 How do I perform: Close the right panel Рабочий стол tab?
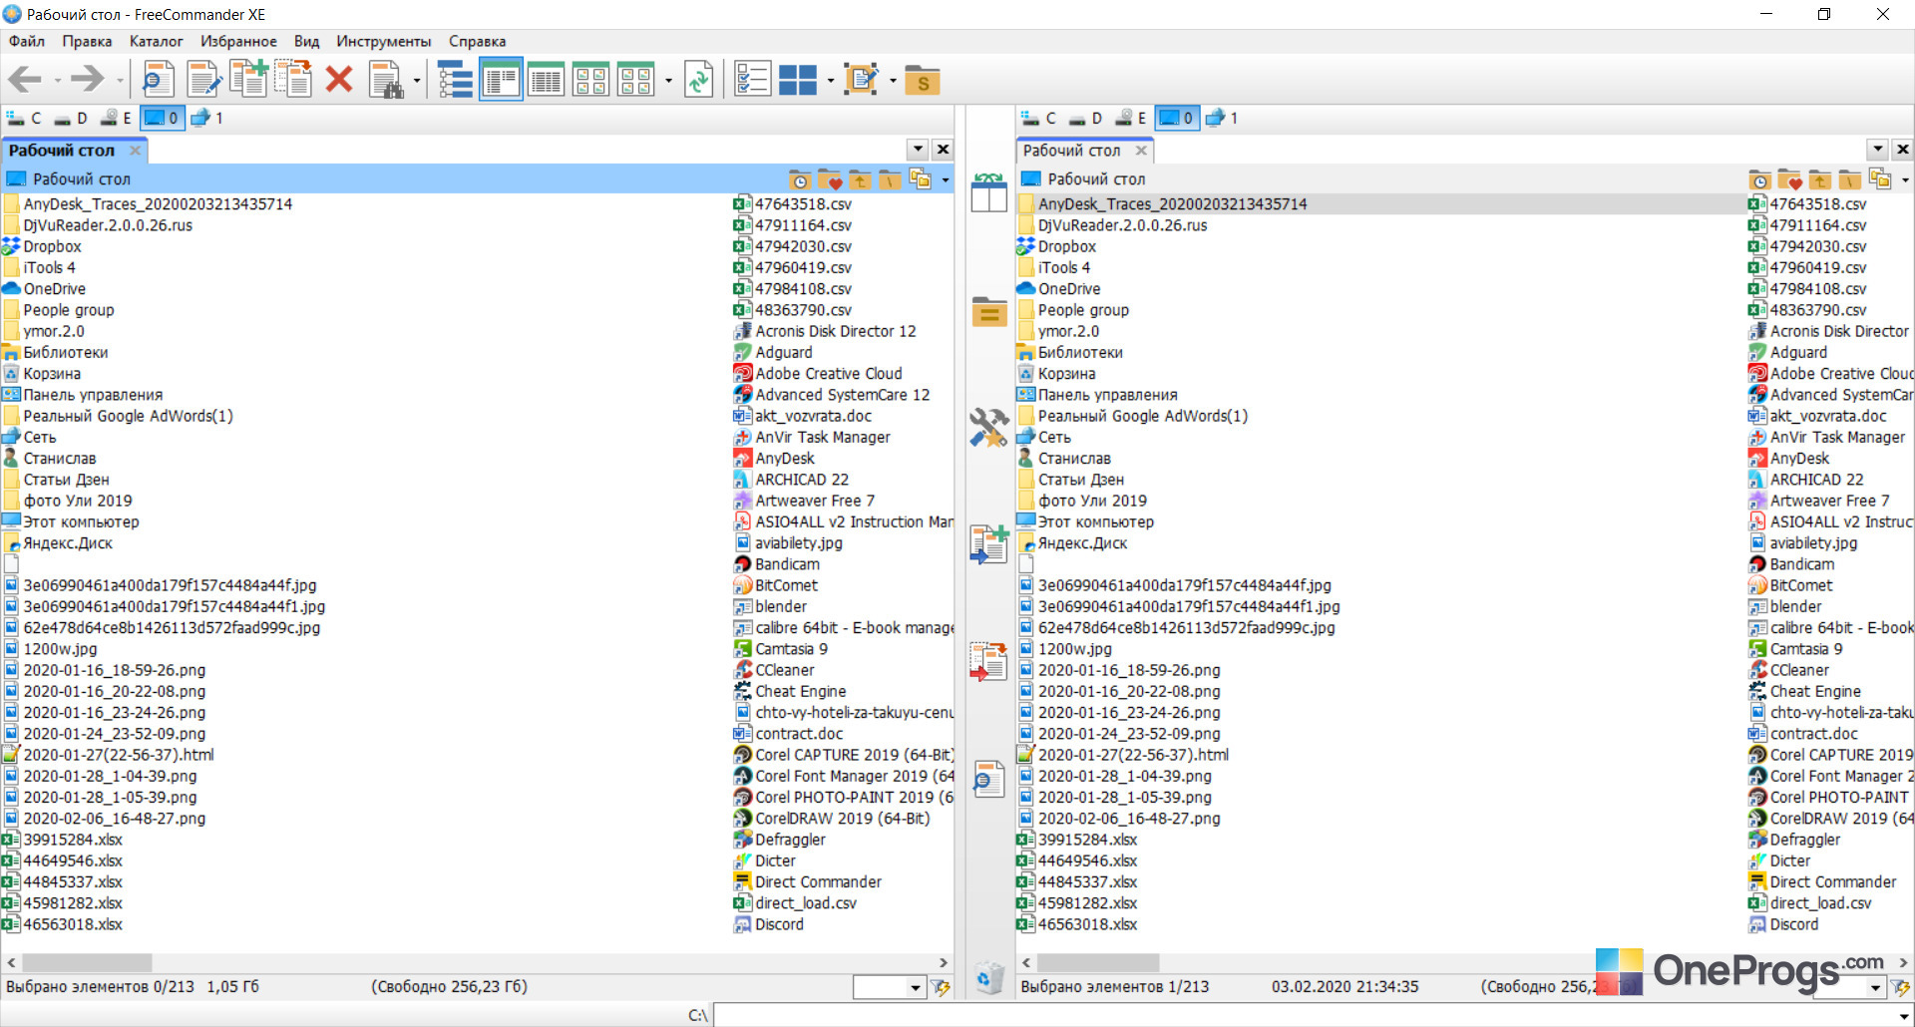[x=1141, y=151]
